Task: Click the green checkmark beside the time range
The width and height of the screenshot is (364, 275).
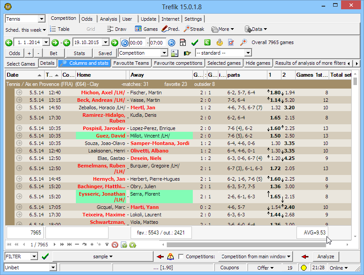Action: point(195,43)
